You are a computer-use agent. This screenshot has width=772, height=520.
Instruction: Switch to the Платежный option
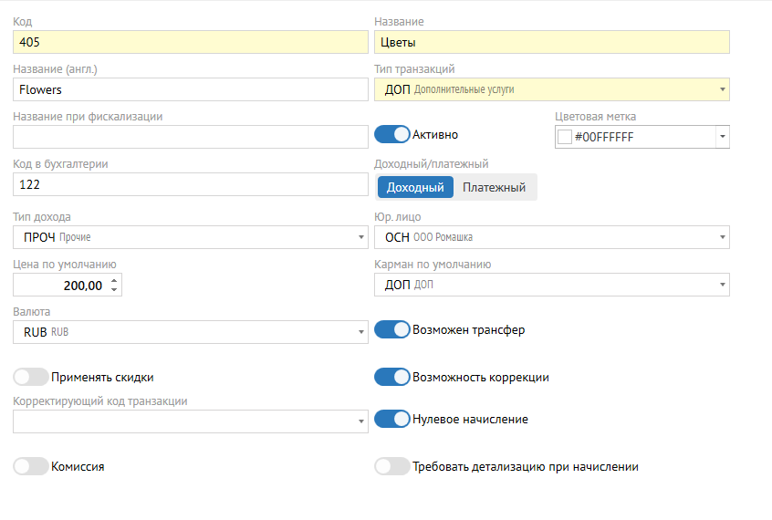(x=494, y=187)
